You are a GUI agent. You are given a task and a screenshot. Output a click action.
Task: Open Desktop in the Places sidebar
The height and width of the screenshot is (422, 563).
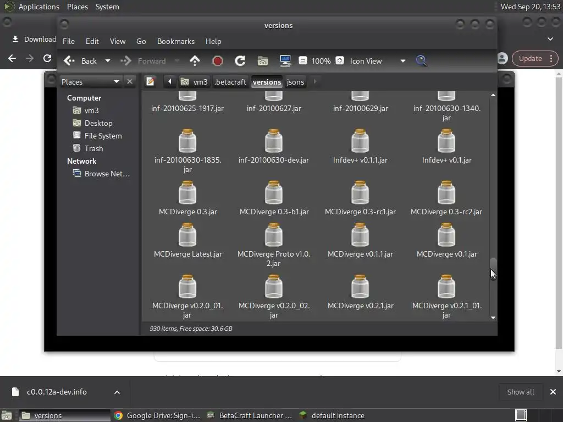[x=92, y=123]
